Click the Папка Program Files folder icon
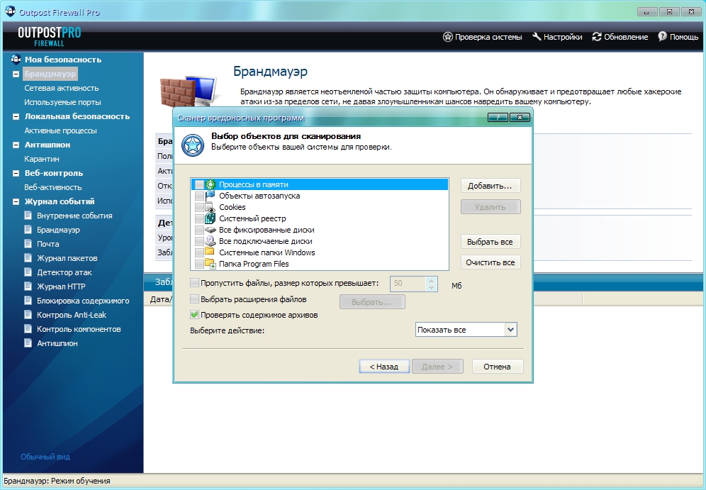The width and height of the screenshot is (706, 490). [x=211, y=264]
